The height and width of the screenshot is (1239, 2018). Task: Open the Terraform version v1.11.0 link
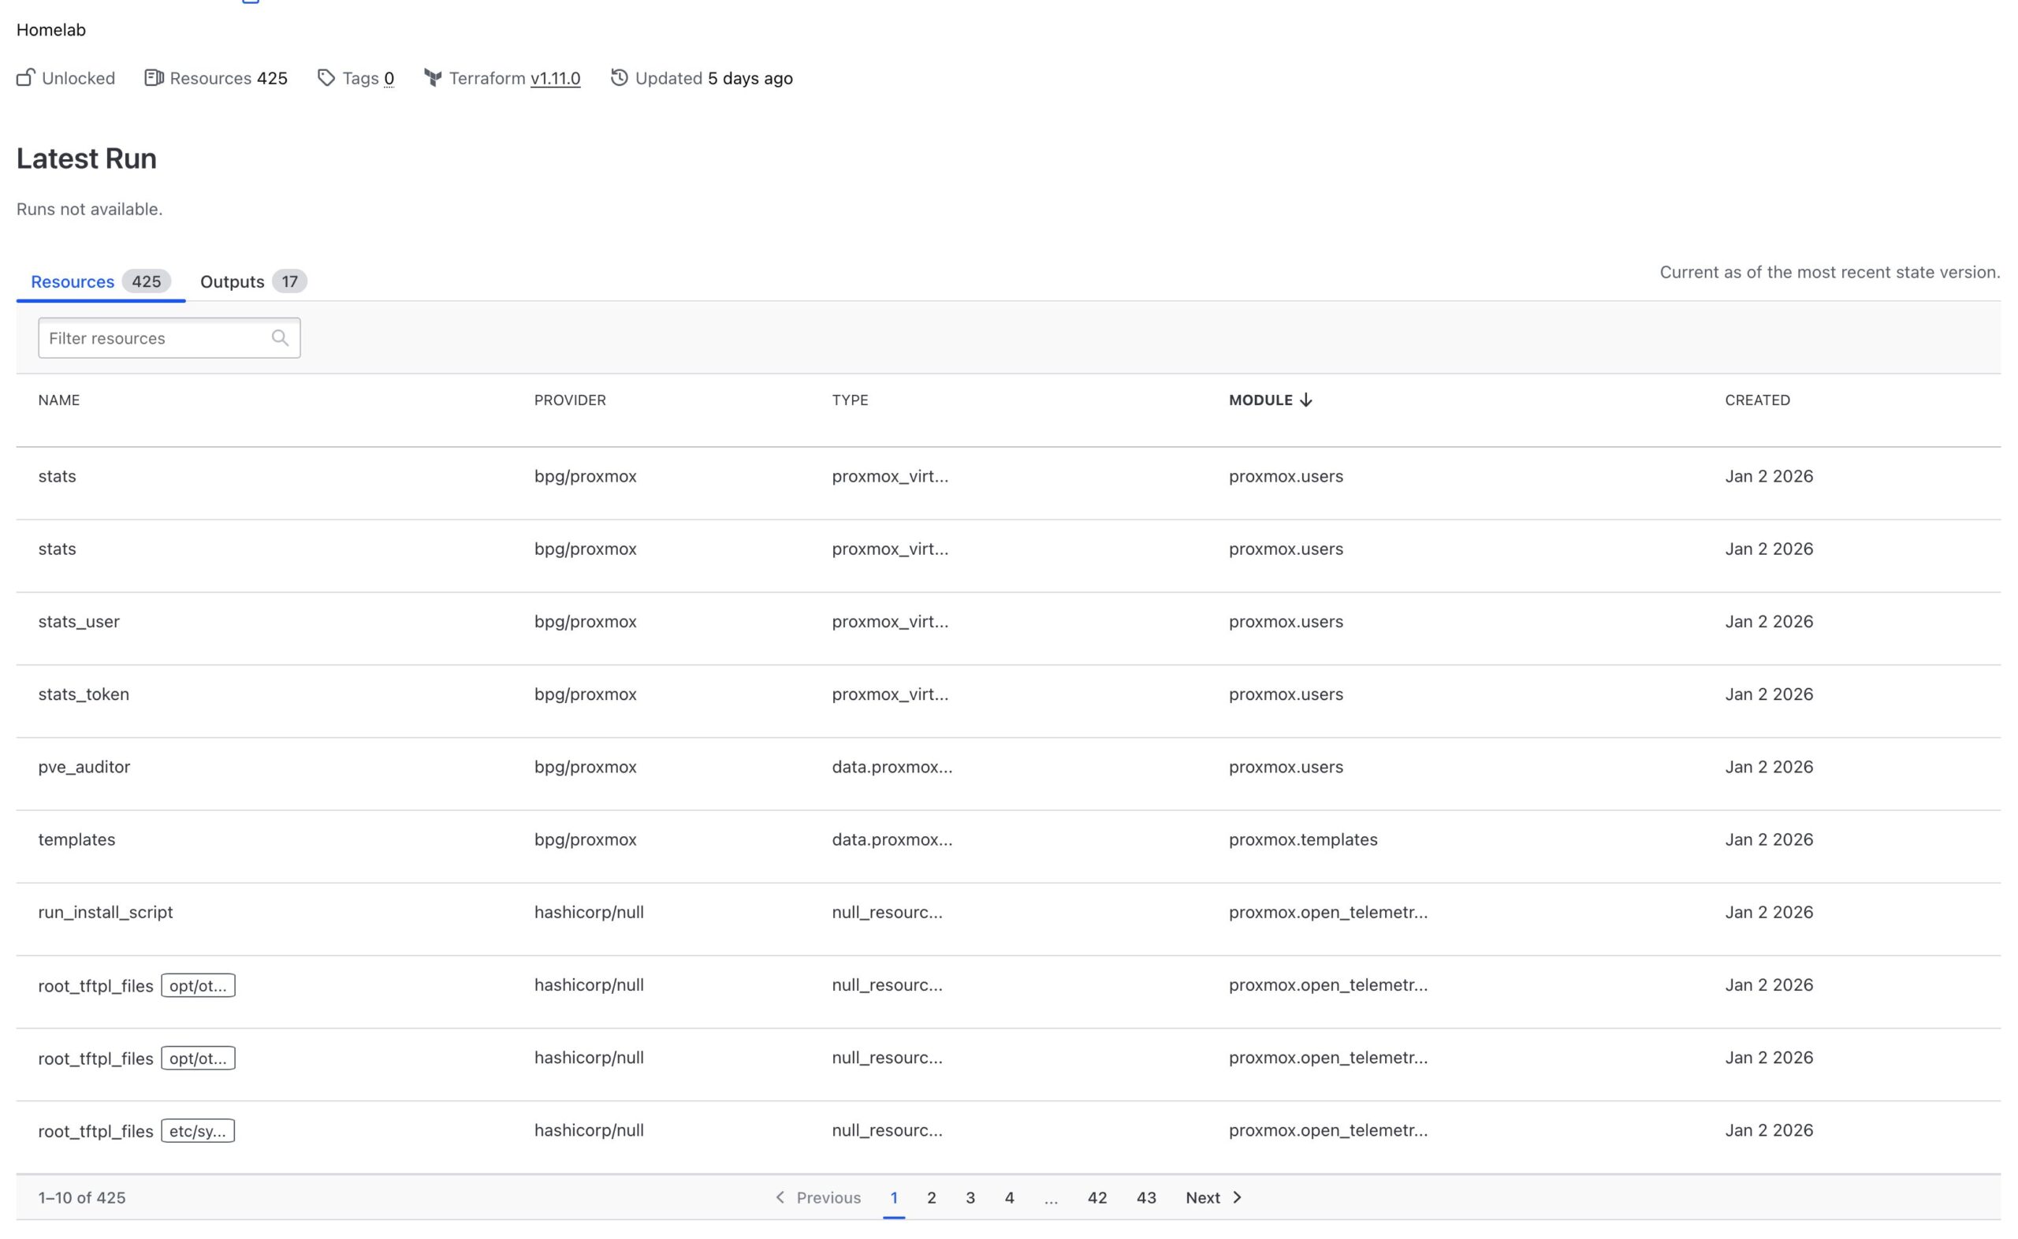pos(555,78)
